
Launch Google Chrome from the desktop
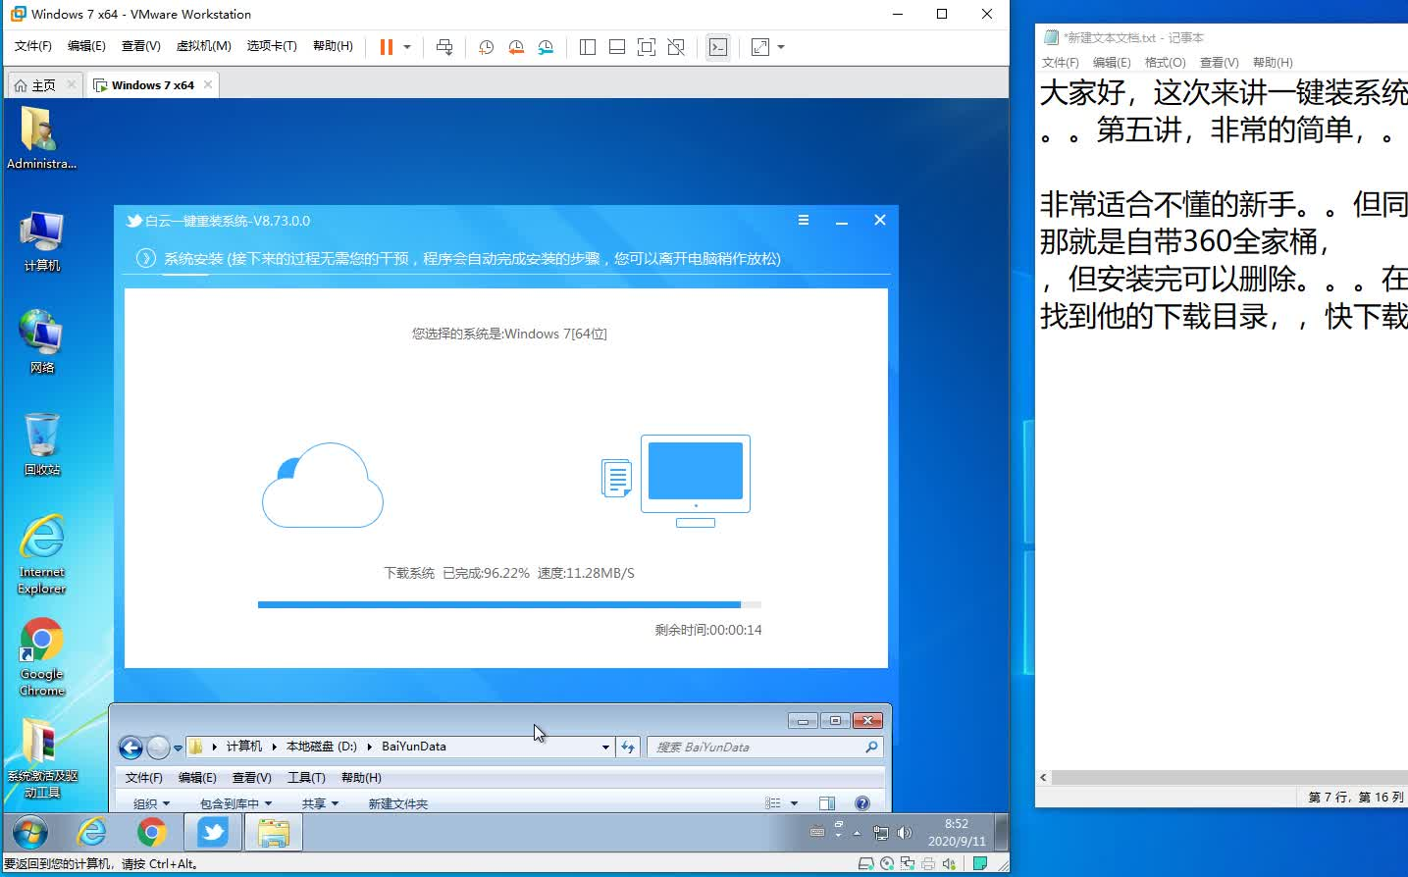pyautogui.click(x=41, y=657)
